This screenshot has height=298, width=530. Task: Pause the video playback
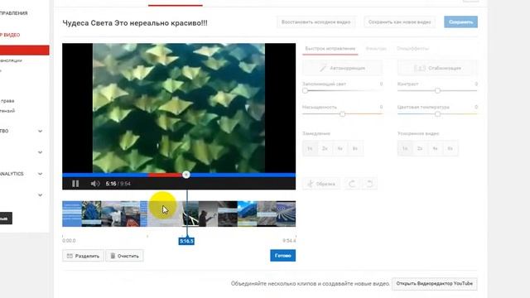[75, 184]
